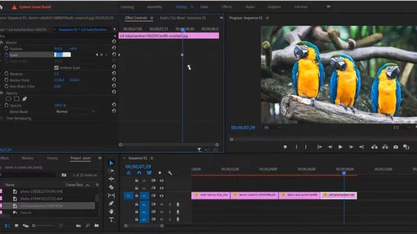417x234 pixels.
Task: Select the Hand tool
Action: point(111,211)
